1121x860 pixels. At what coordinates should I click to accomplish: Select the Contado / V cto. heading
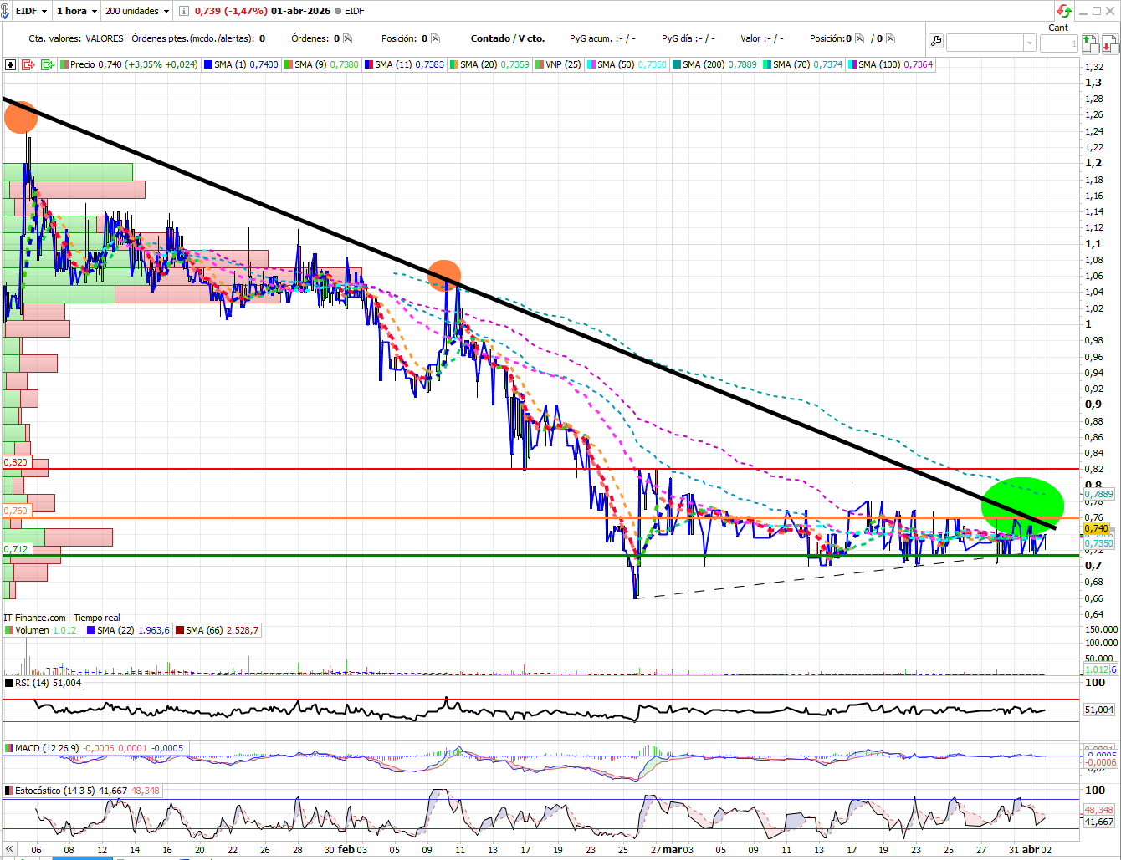pos(507,38)
